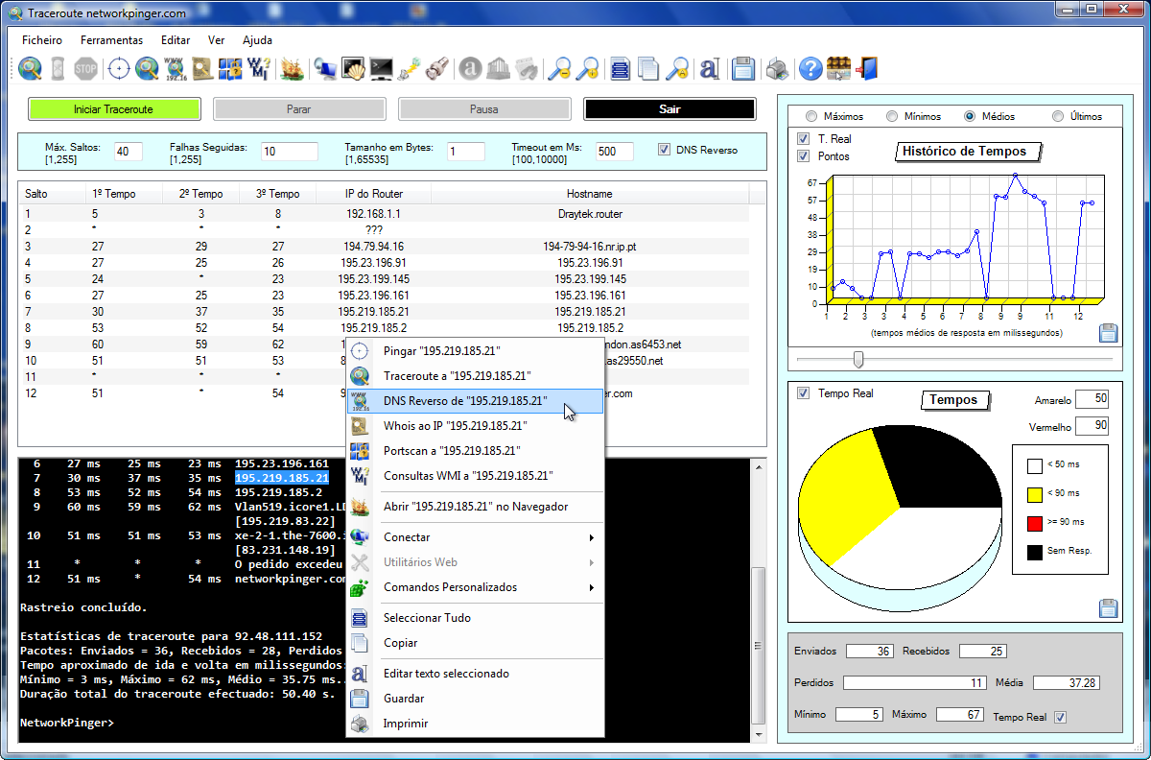This screenshot has height=760, width=1151.
Task: Click the exit door toolbar icon
Action: pos(868,68)
